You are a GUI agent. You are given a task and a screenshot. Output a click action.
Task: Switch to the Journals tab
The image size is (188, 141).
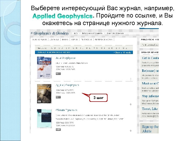pos(54,39)
